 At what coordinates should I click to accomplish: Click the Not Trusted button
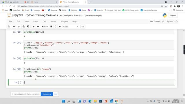point(155,21)
